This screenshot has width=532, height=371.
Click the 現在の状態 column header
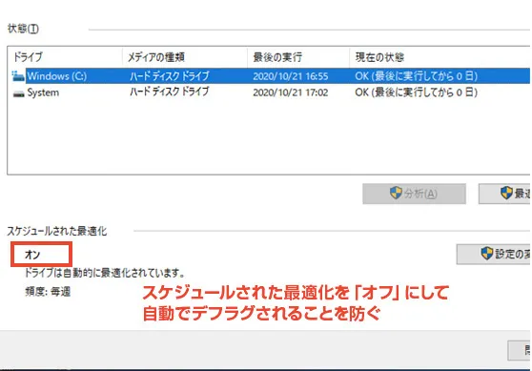tap(379, 57)
